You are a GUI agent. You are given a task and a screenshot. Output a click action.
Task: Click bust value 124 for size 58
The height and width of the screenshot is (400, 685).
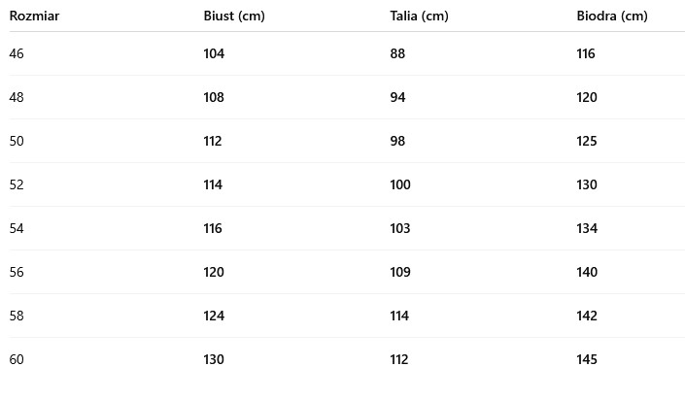coord(214,317)
